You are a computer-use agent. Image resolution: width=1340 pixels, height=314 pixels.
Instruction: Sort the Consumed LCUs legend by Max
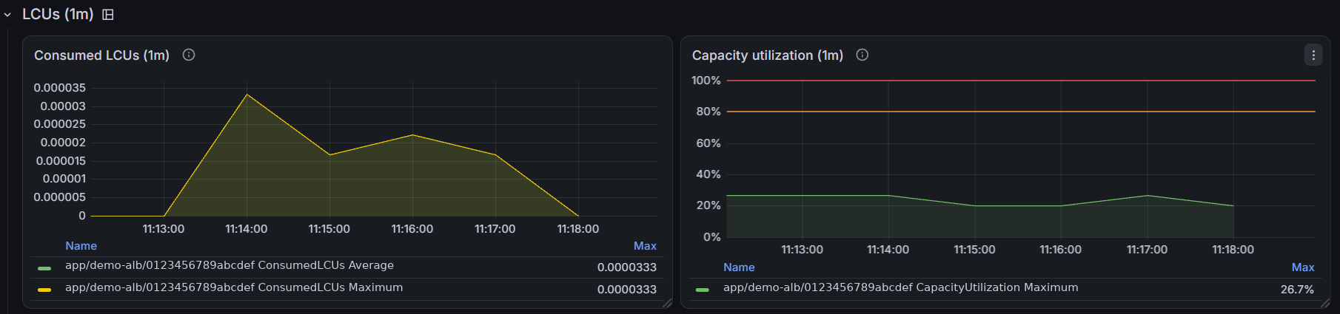pos(645,246)
